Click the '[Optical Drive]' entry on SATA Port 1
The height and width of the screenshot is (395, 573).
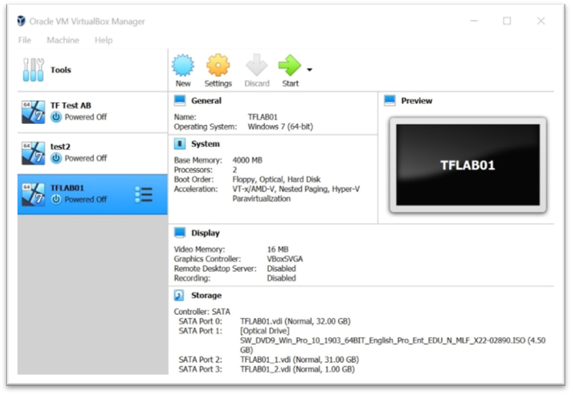tap(265, 330)
